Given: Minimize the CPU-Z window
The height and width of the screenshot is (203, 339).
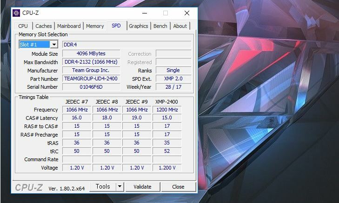Looking at the screenshot, I should (x=145, y=13).
